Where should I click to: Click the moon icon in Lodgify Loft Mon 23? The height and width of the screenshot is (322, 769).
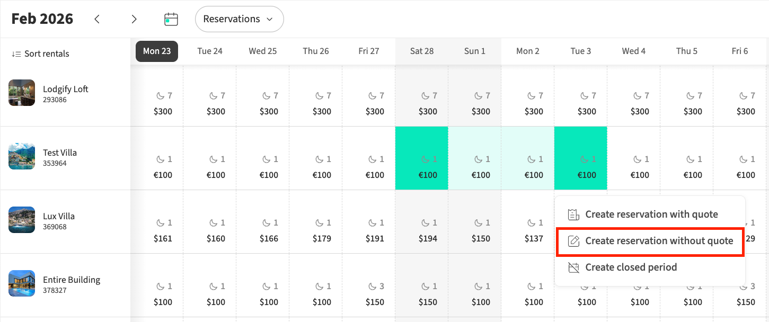tap(161, 96)
